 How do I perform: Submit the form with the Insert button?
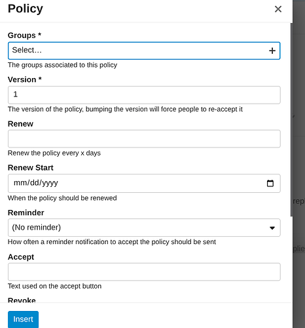pyautogui.click(x=23, y=319)
